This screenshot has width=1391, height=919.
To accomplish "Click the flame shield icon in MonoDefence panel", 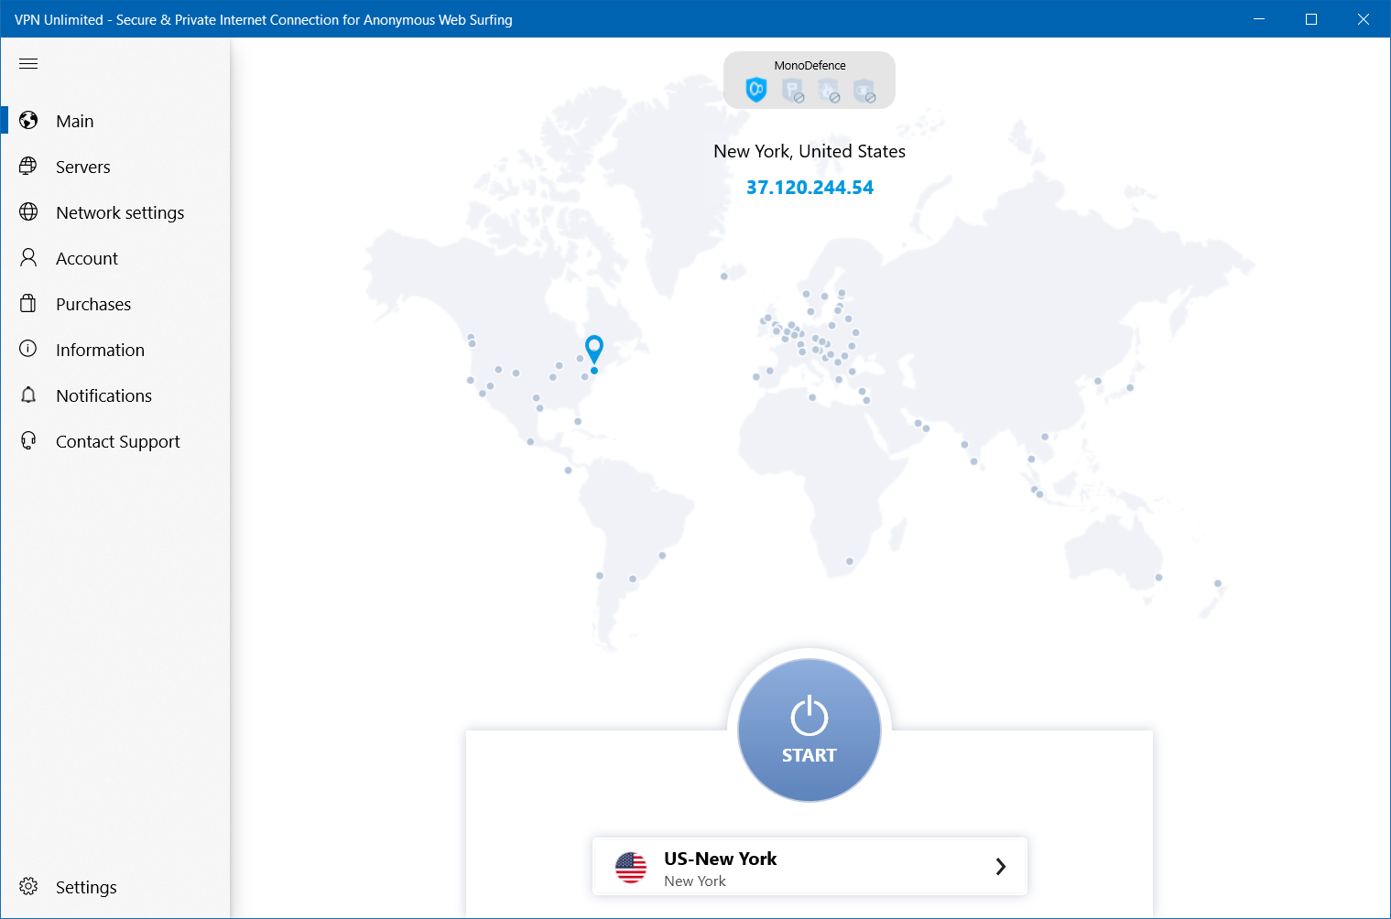I will coord(829,89).
